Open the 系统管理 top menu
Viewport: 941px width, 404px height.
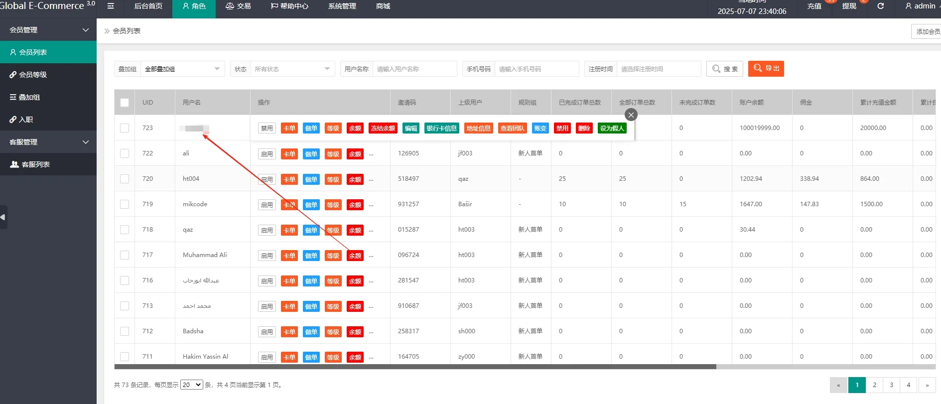(x=342, y=6)
